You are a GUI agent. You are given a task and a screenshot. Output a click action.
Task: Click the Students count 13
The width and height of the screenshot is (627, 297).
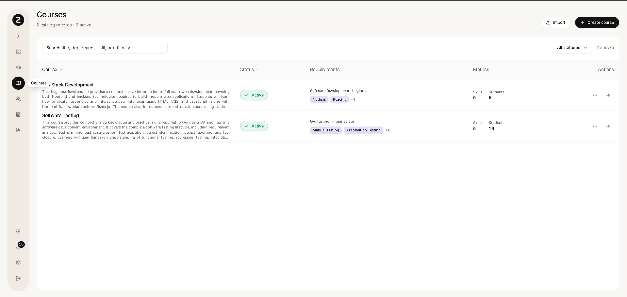pos(491,128)
